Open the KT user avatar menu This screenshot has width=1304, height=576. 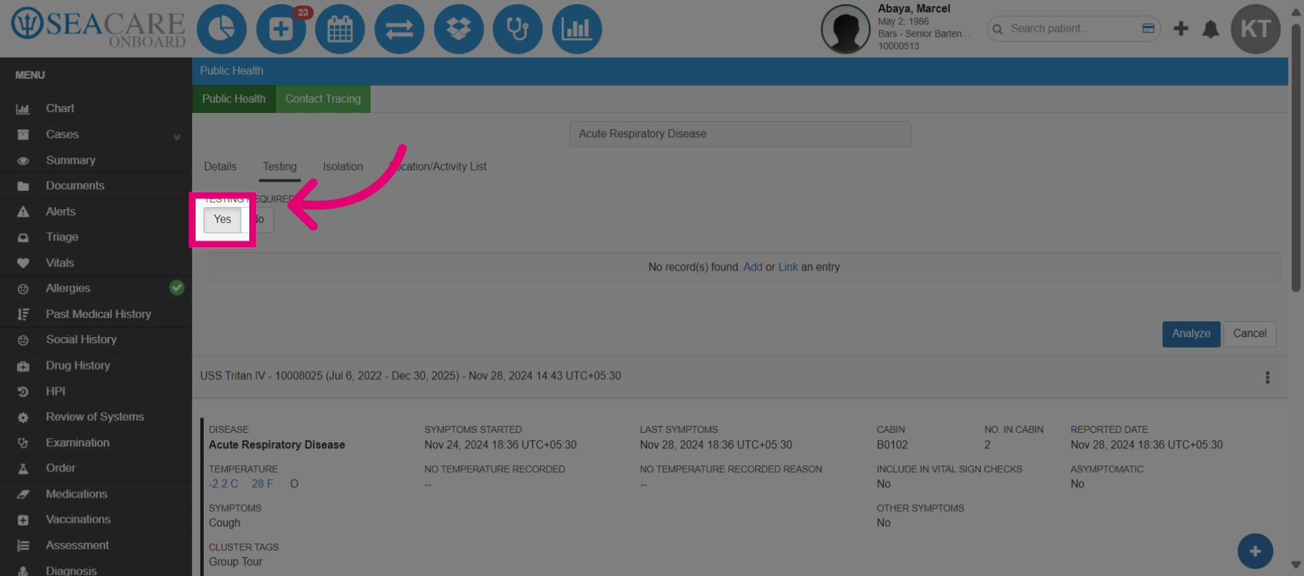1256,29
